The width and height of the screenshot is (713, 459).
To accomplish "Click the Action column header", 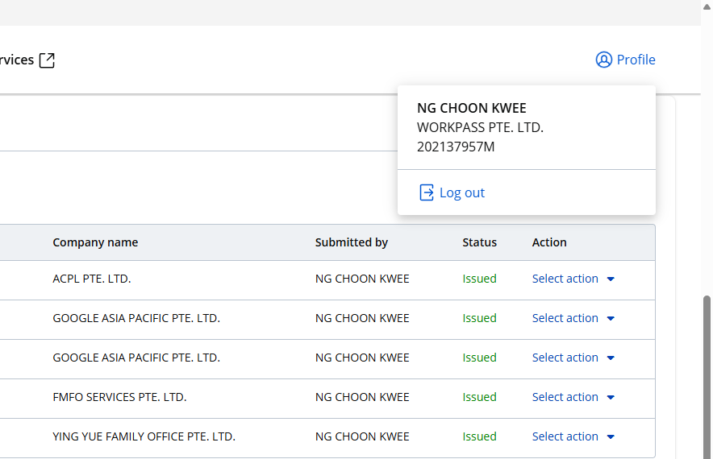I will click(x=549, y=242).
